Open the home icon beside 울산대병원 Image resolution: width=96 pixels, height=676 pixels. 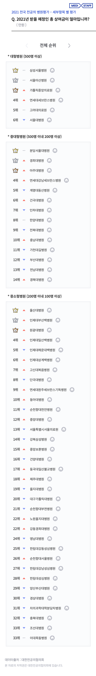50,310
